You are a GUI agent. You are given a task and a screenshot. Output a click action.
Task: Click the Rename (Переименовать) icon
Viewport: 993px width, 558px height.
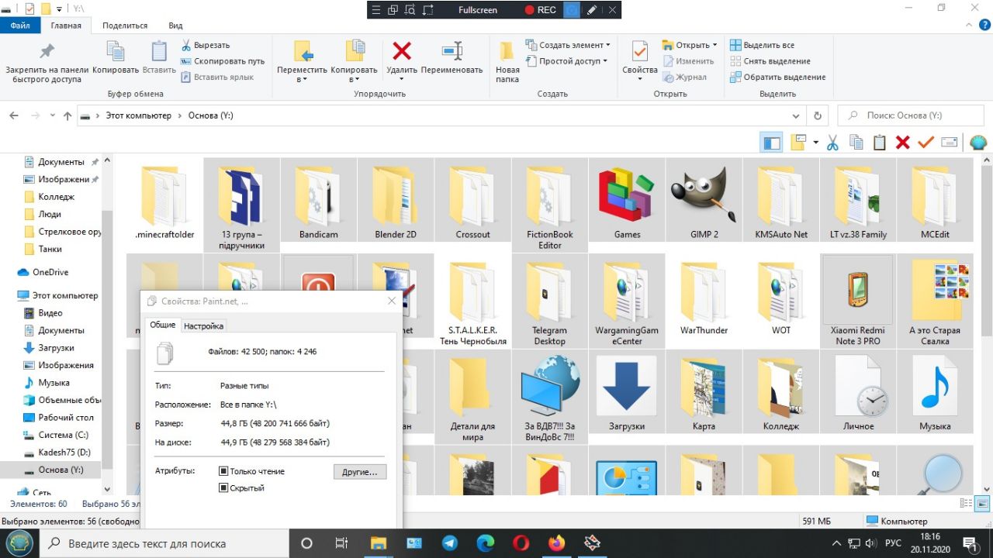coord(452,51)
